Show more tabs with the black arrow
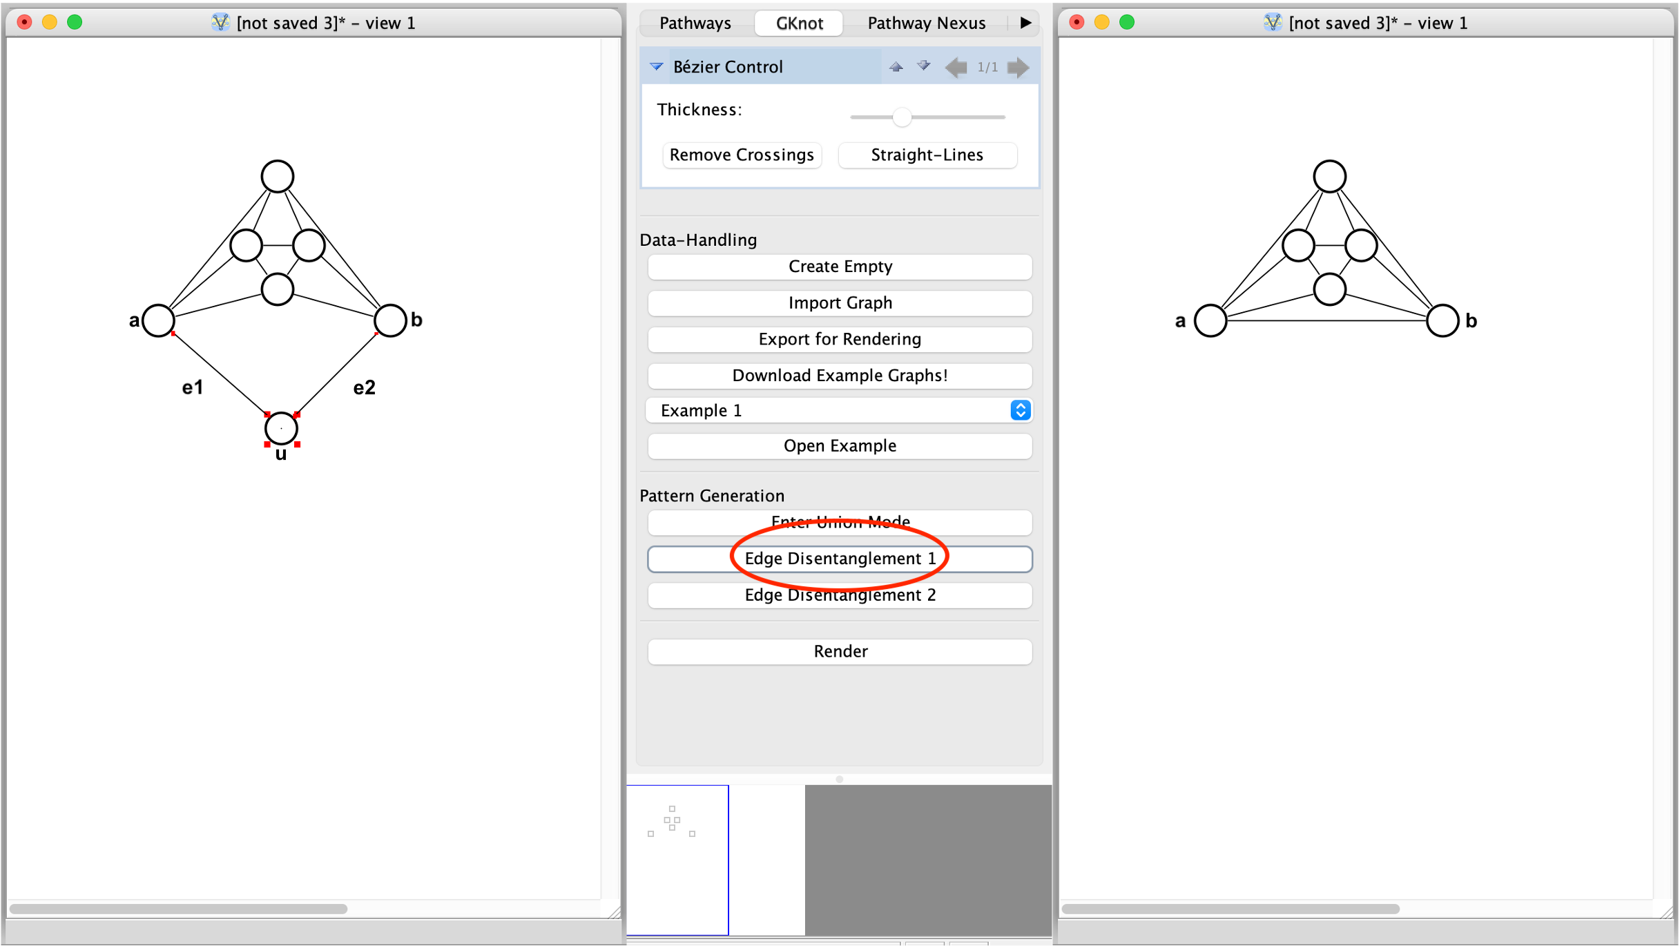The image size is (1680, 946). (x=1025, y=23)
